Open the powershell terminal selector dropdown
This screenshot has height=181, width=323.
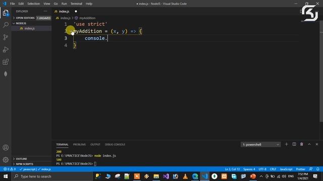point(260,144)
